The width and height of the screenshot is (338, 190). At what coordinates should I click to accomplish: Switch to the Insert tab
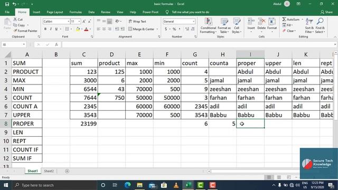point(36,12)
